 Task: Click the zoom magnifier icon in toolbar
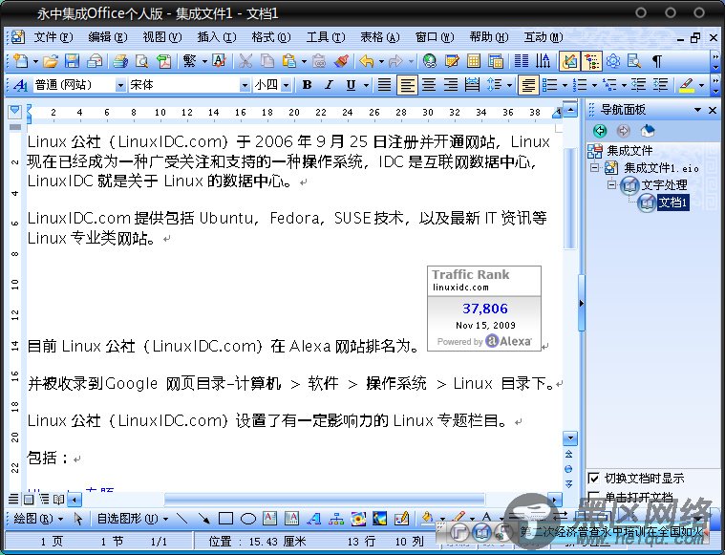[x=634, y=61]
